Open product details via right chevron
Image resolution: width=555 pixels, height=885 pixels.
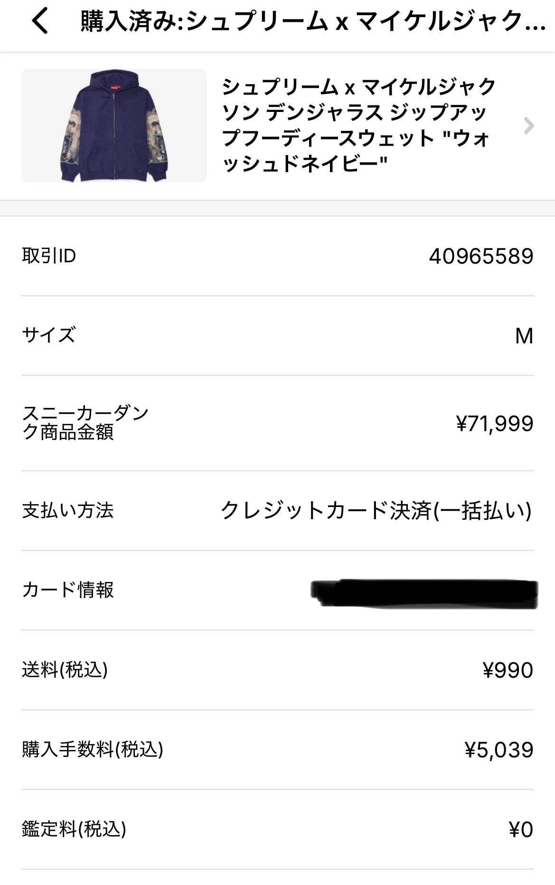528,126
